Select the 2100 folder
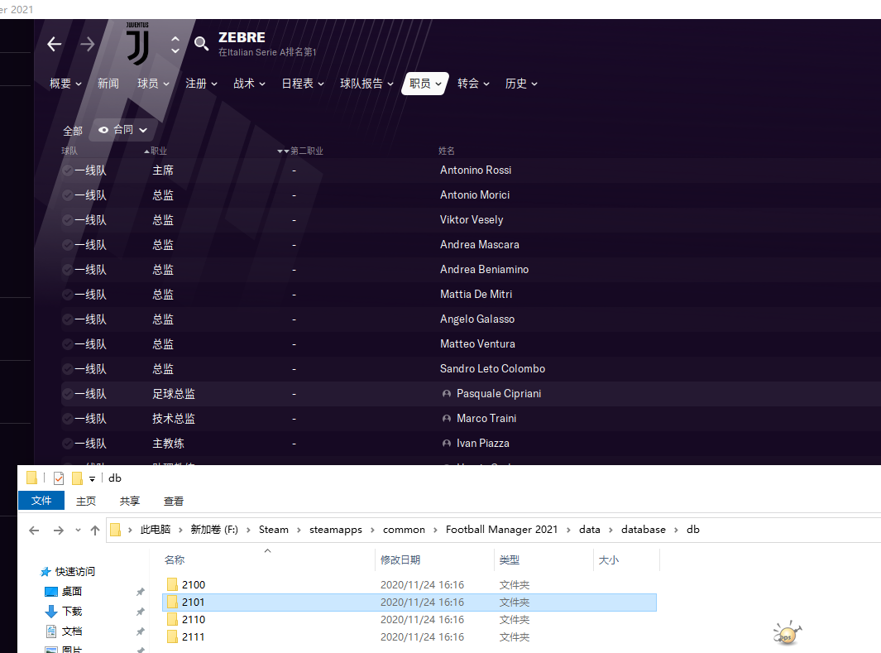This screenshot has width=881, height=653. pos(194,585)
